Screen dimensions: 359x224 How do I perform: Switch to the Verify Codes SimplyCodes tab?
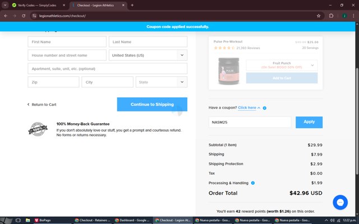pyautogui.click(x=37, y=5)
